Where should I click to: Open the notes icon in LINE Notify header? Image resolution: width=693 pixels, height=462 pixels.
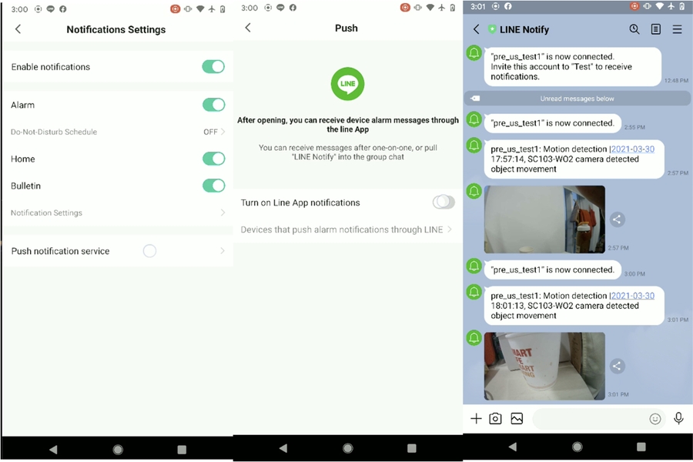click(x=656, y=29)
